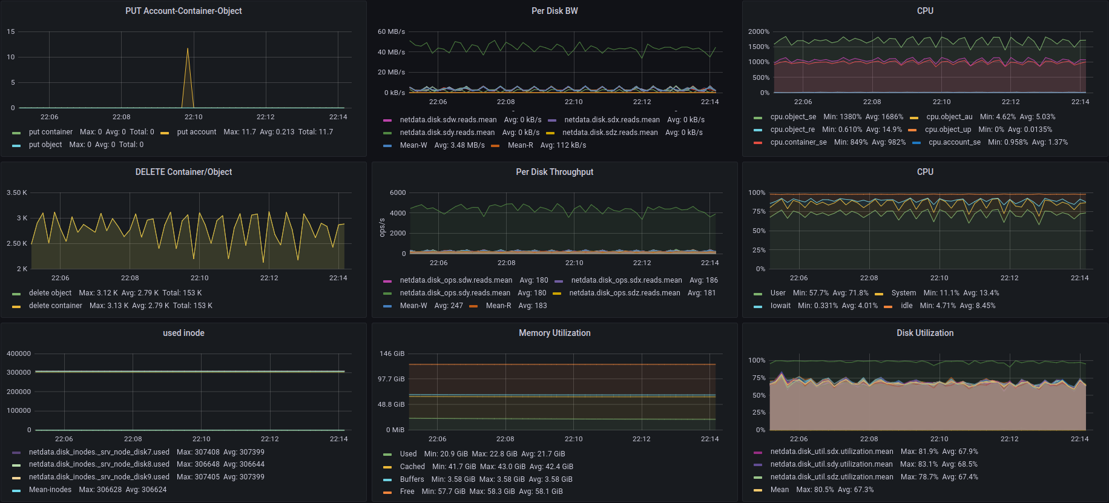This screenshot has width=1109, height=503.
Task: Select netdata.disk_util.sdx.utilization.mean legend label
Action: coord(831,452)
